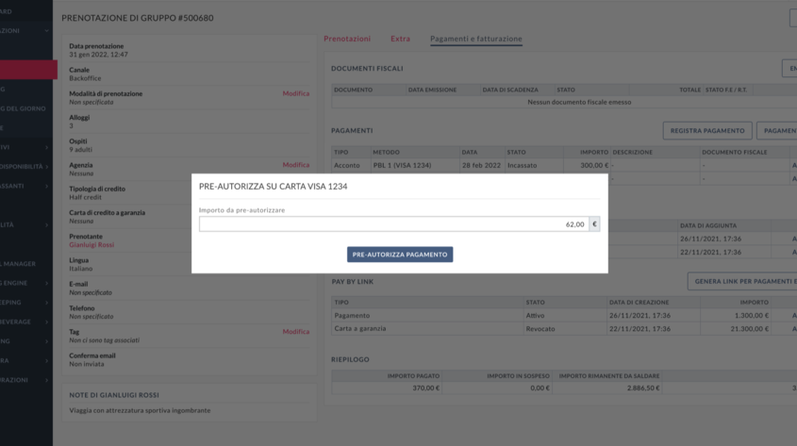Switch to the Extra tab

(400, 39)
